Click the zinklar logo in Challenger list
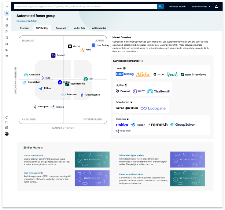Viewport: 225px width, 210px height. click(x=122, y=125)
